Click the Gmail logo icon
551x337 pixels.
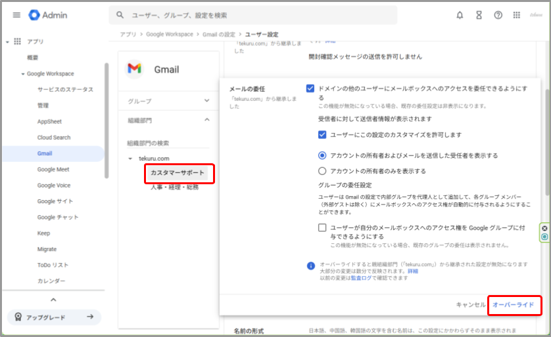(134, 69)
